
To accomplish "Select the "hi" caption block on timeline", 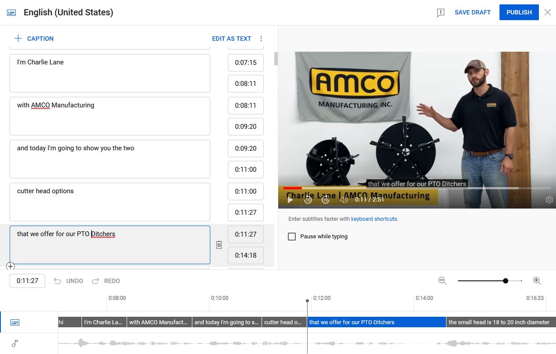I will pos(70,322).
